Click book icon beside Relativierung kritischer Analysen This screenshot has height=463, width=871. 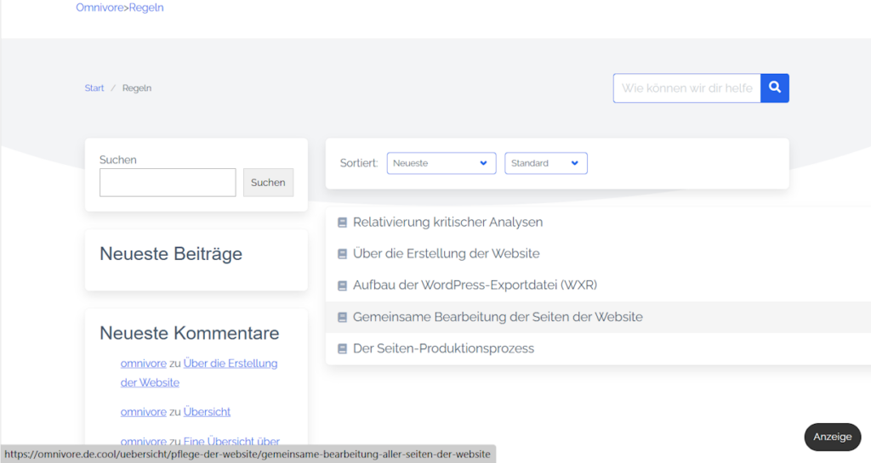click(343, 223)
